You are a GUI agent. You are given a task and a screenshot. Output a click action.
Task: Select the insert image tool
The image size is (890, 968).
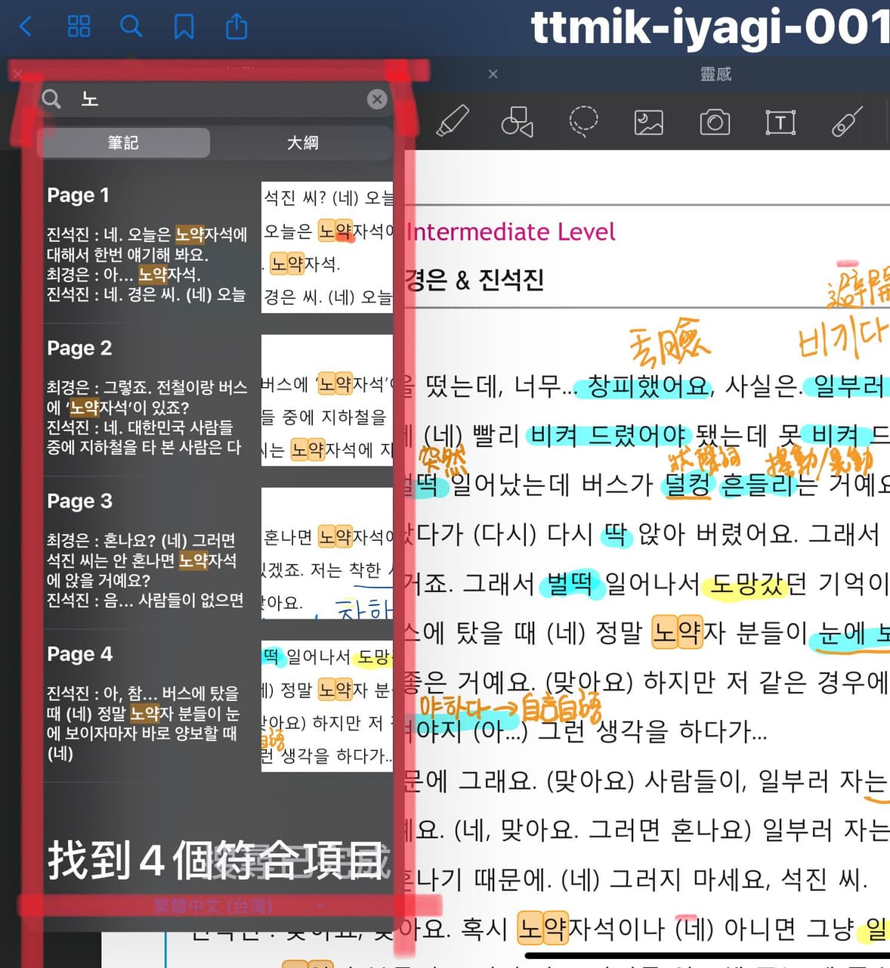coord(648,122)
